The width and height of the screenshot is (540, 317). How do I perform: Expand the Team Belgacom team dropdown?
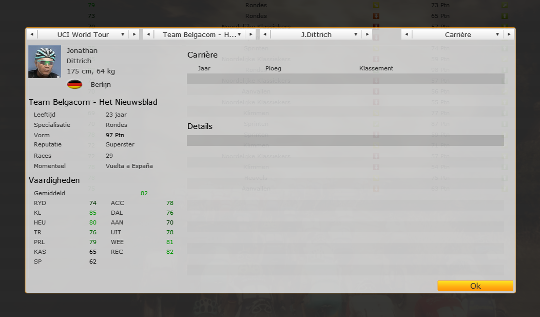199,34
